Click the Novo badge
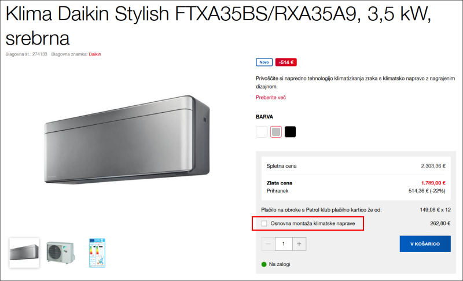 264,62
